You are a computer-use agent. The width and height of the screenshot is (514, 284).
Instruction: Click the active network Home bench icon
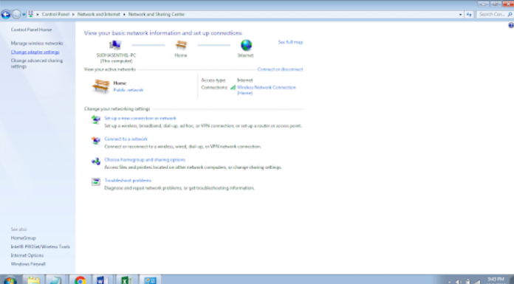click(100, 86)
